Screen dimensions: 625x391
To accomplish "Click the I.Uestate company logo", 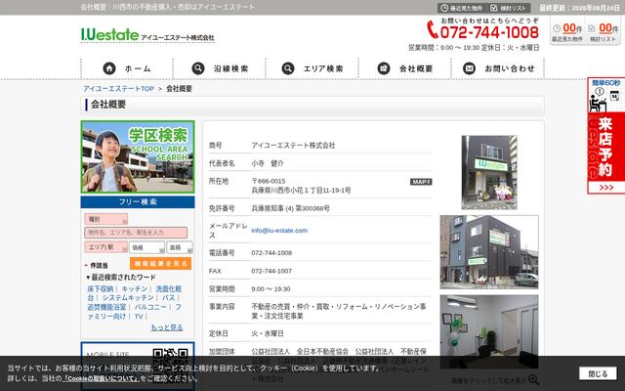I will click(147, 35).
